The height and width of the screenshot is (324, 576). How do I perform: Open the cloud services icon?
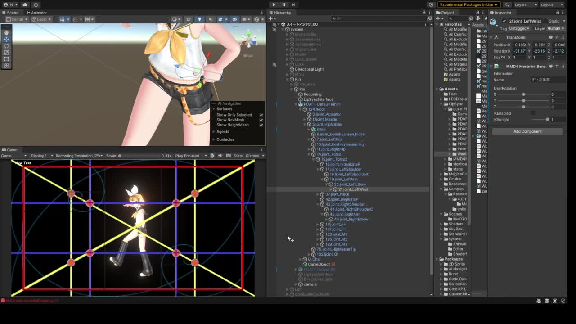pyautogui.click(x=25, y=4)
